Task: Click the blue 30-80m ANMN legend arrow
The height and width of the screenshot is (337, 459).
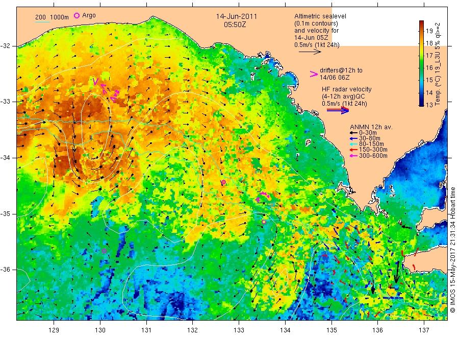Action: [x=353, y=138]
